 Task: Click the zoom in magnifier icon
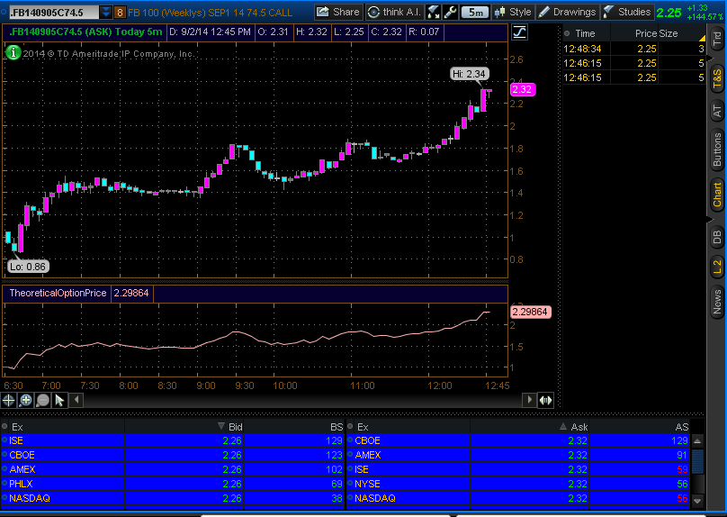point(26,400)
